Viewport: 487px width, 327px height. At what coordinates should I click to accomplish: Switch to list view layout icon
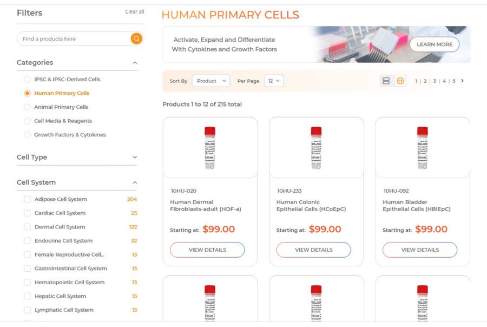point(386,81)
